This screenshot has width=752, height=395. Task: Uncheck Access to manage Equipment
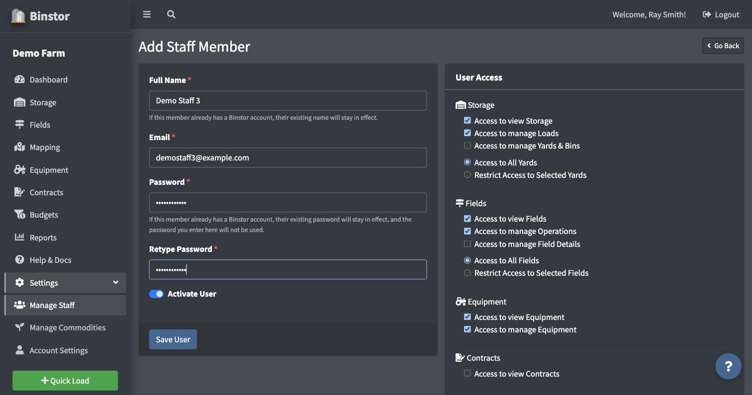(467, 329)
